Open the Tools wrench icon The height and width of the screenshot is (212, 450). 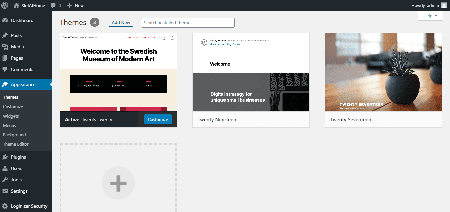5,180
